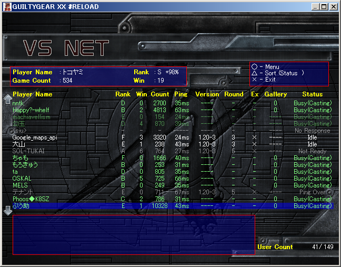
Task: Click the Version column header
Action: (x=207, y=94)
